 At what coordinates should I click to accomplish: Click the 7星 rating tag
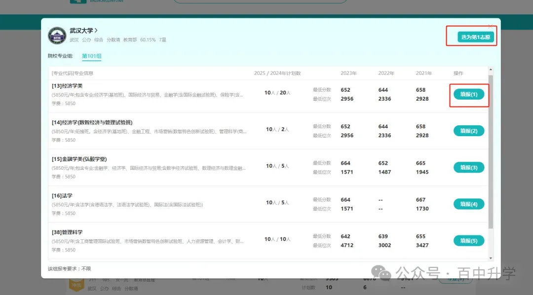click(x=162, y=40)
